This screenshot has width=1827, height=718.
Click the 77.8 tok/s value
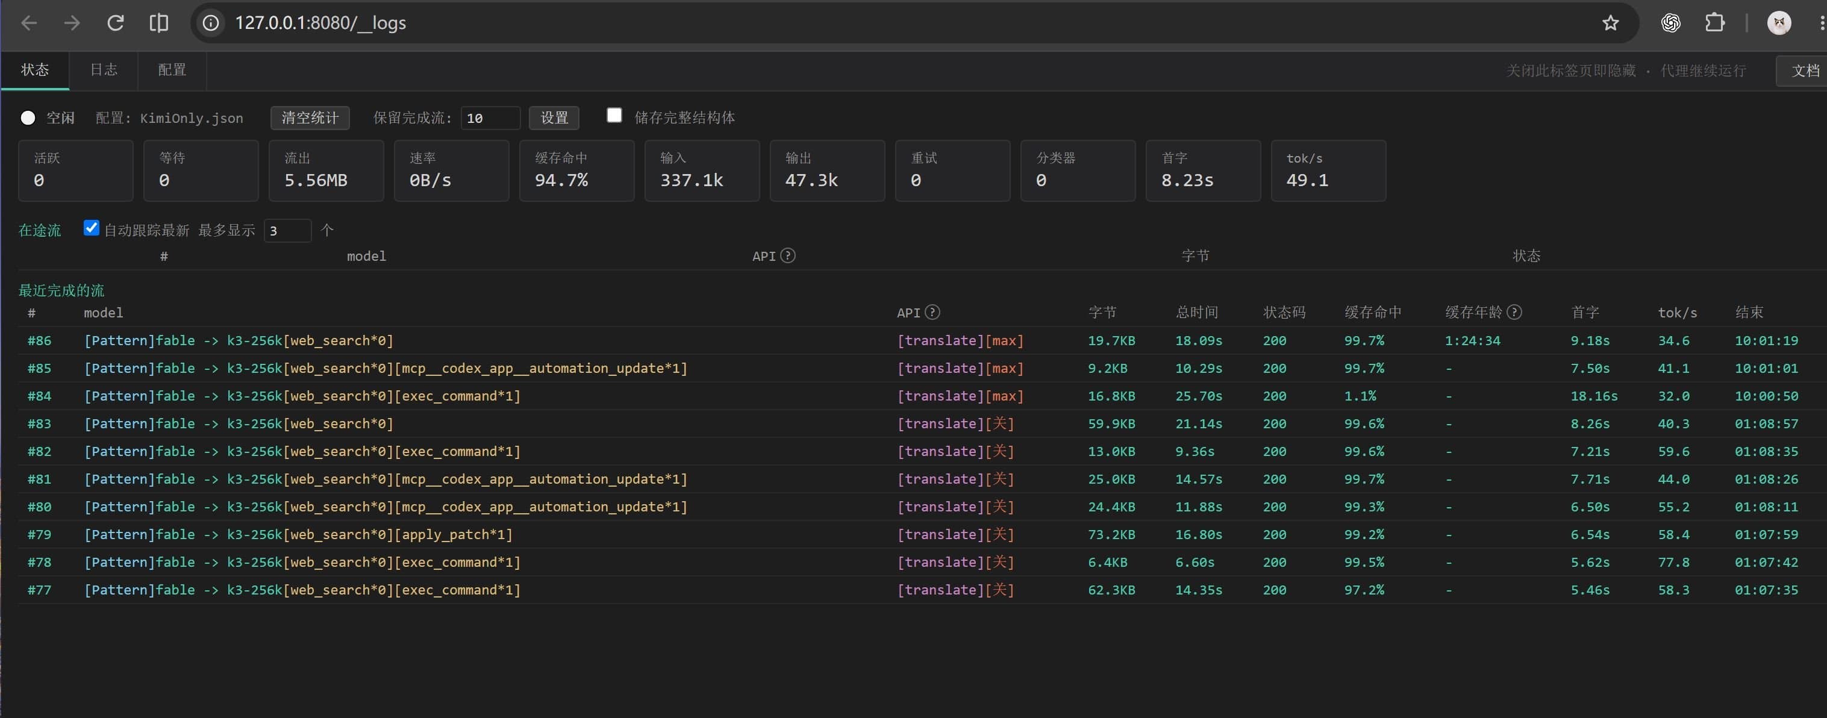1673,562
